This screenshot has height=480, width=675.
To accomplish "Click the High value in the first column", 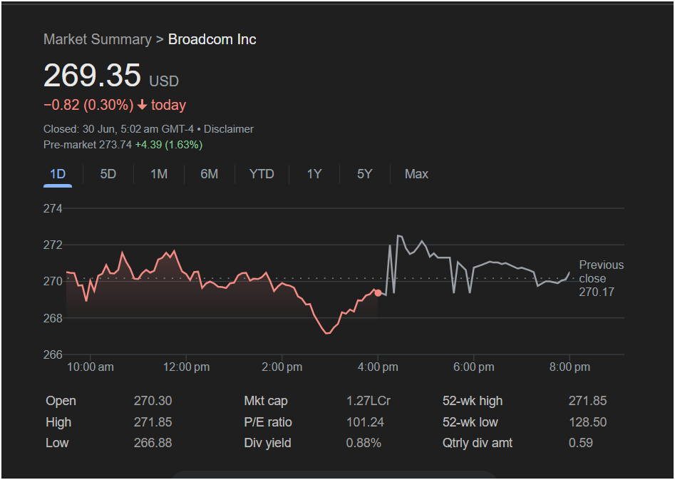I will (x=153, y=422).
